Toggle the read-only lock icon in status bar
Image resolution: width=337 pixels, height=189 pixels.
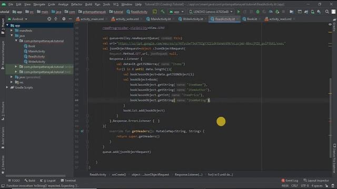326,186
